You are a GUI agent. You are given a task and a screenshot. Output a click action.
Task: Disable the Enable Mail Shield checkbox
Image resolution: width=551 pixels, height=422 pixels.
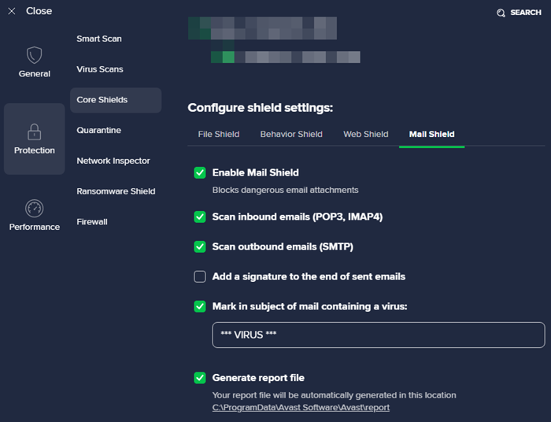point(200,172)
